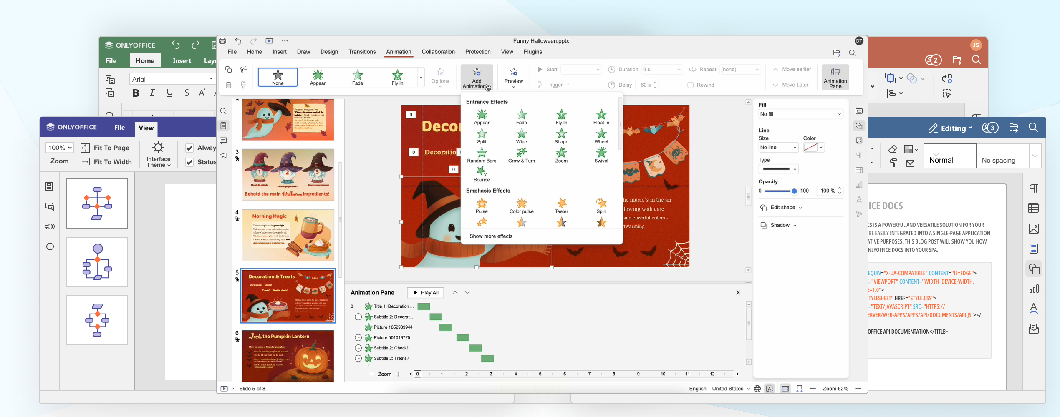Click the Open file location folder icon
This screenshot has width=1060, height=417.
(x=837, y=53)
